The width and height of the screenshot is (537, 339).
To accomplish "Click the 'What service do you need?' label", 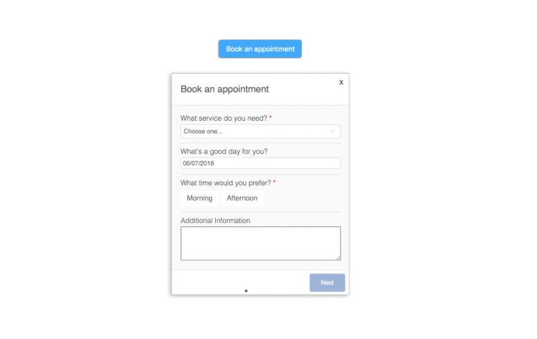I will tap(224, 118).
